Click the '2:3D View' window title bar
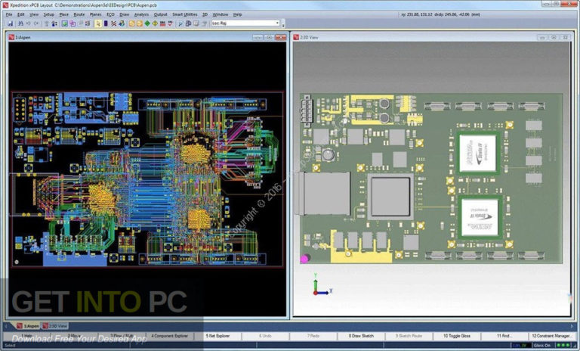The height and width of the screenshot is (351, 580). (x=432, y=37)
